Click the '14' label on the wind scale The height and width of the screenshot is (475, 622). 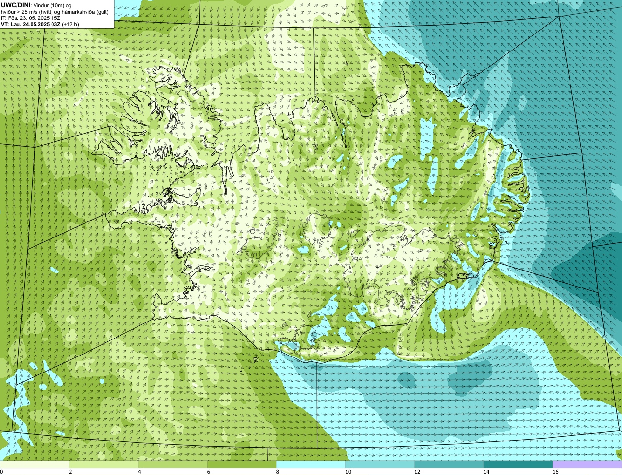pos(486,472)
